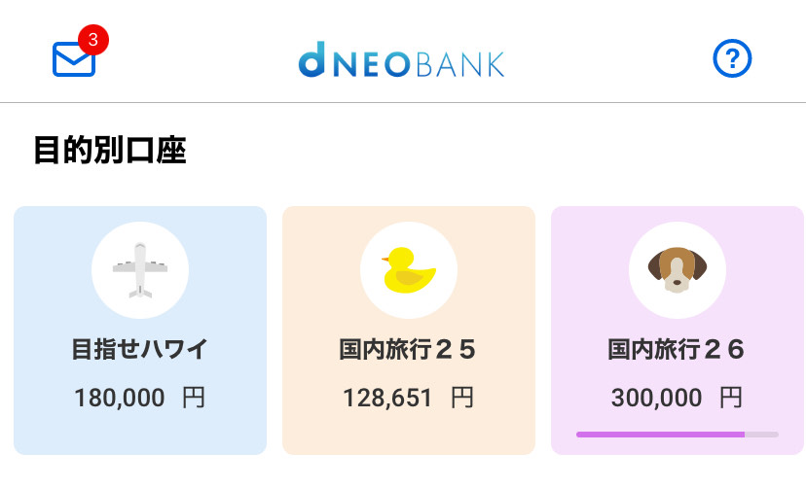Open help with the question mark icon
This screenshot has height=488, width=806.
(732, 59)
